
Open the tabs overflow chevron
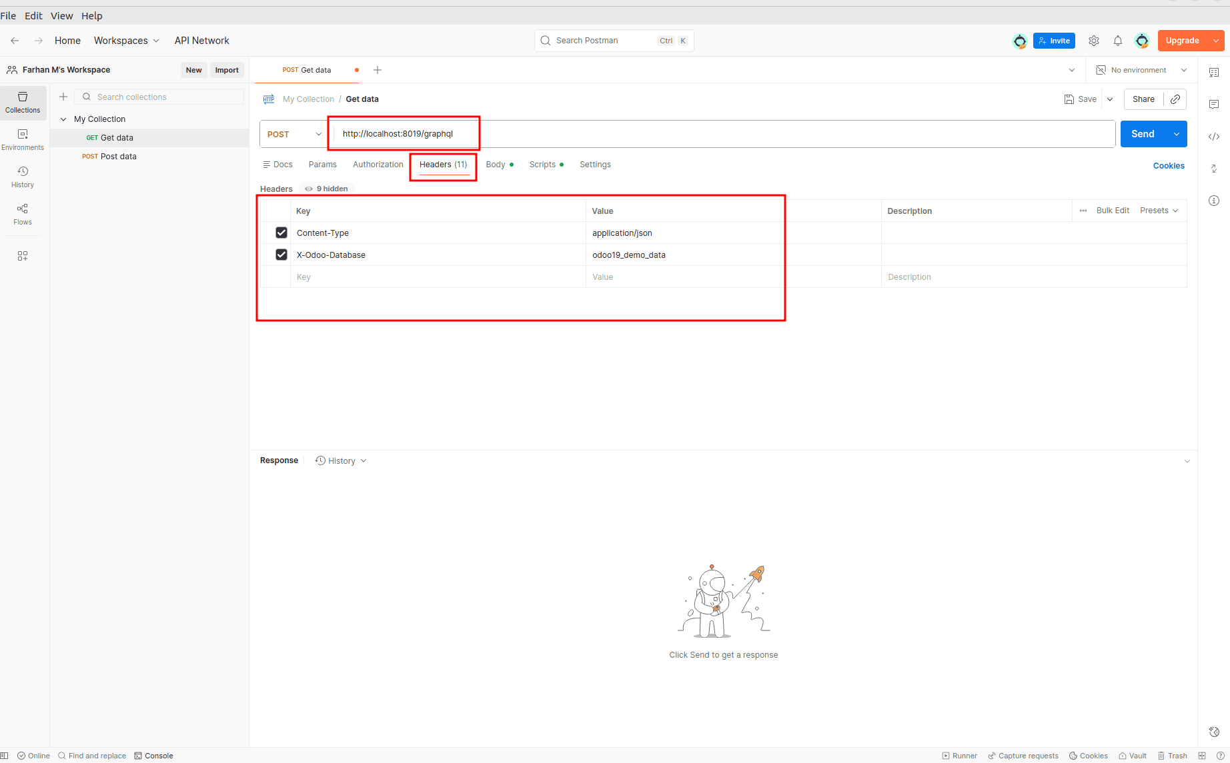tap(1072, 70)
